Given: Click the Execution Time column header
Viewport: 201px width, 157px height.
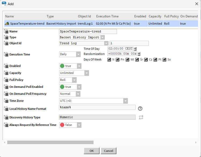Looking at the screenshot, I should 107,16.
